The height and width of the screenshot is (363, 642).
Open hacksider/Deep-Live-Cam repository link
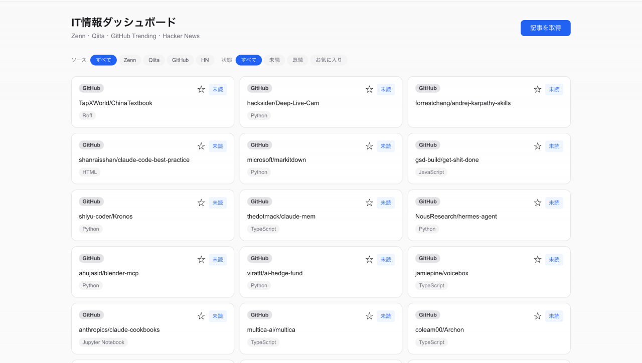pos(283,103)
